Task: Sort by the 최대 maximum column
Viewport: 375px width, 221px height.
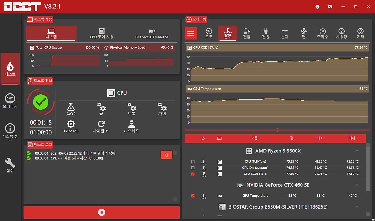Action: (x=352, y=138)
